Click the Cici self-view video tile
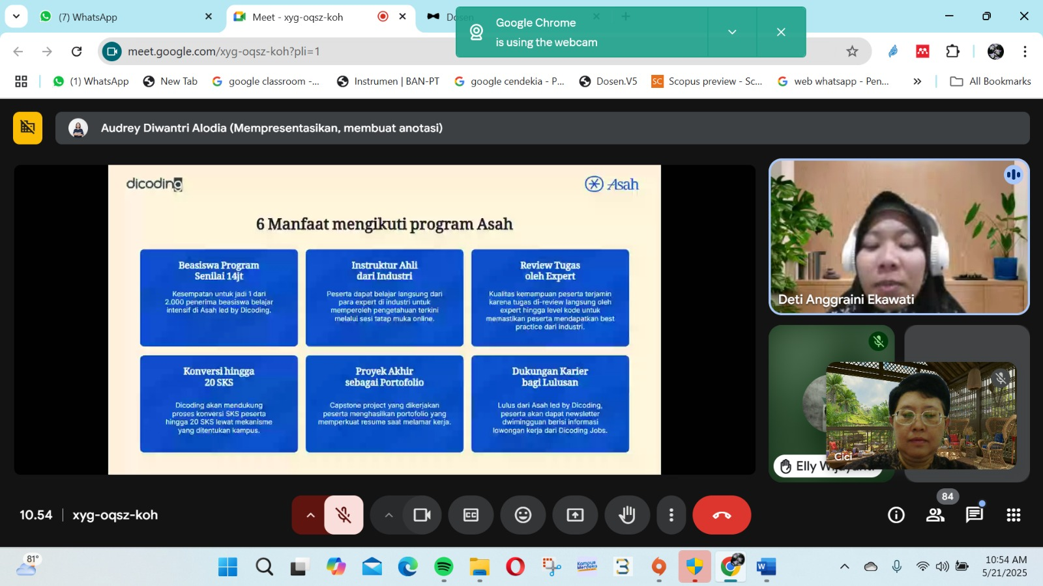1043x586 pixels. click(921, 415)
